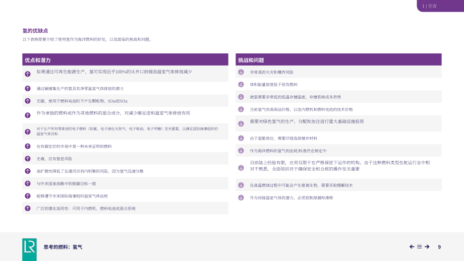Click the down-arrow icon beside 需要对绿色氢气的生产
The width and height of the screenshot is (464, 261).
pos(241,123)
